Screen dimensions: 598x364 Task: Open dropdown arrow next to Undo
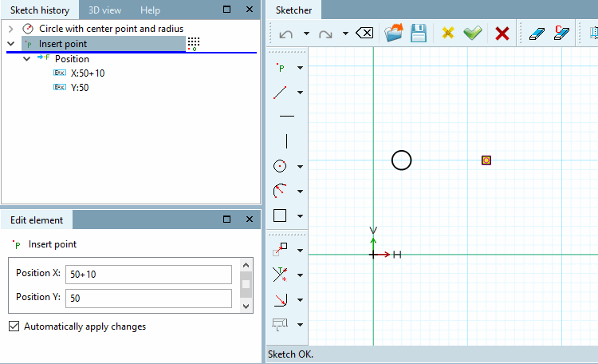point(306,34)
